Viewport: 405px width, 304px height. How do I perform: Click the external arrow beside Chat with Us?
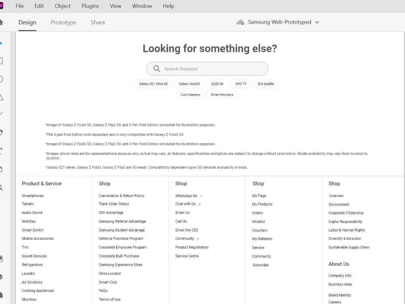[199, 204]
